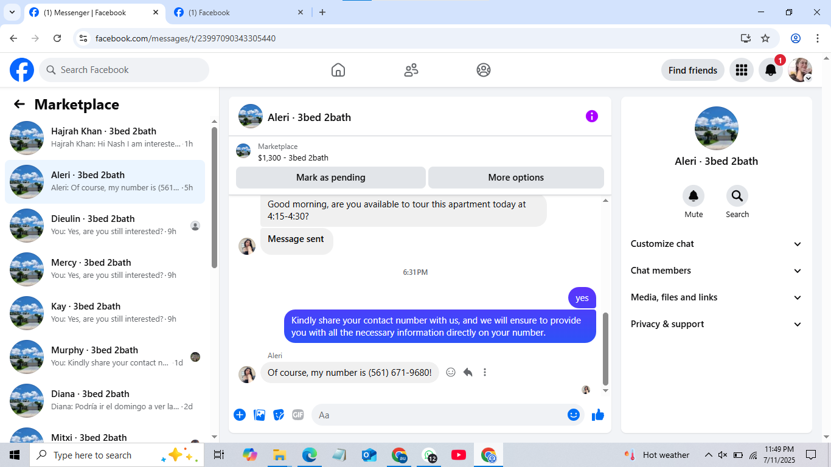Open the Diana 3bed 2bath conversation

click(105, 401)
